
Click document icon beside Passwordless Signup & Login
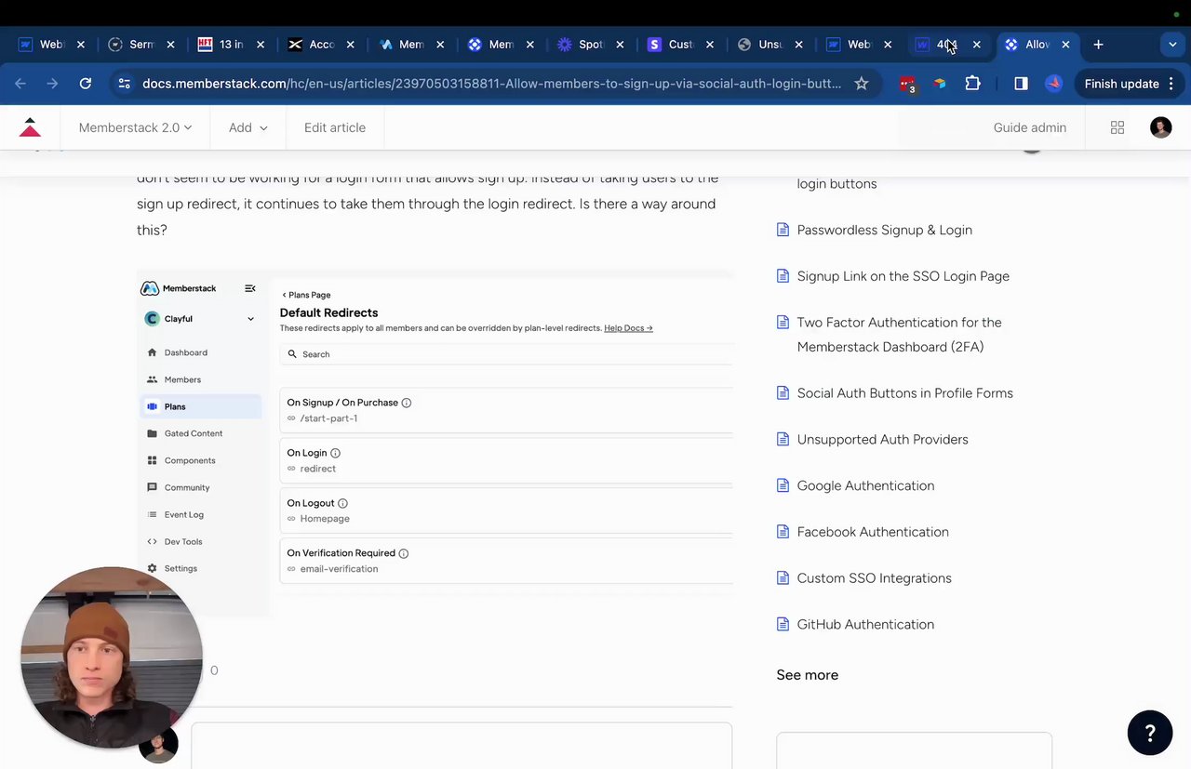[783, 230]
